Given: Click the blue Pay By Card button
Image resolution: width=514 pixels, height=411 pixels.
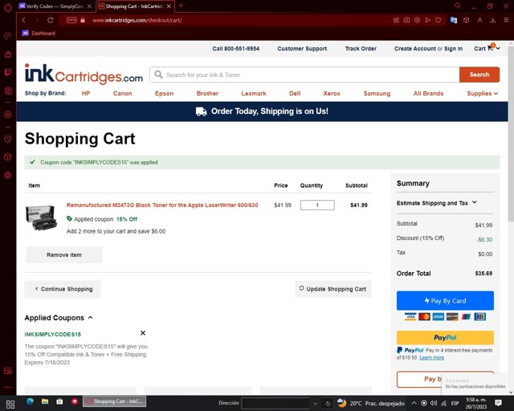Looking at the screenshot, I should pyautogui.click(x=445, y=300).
